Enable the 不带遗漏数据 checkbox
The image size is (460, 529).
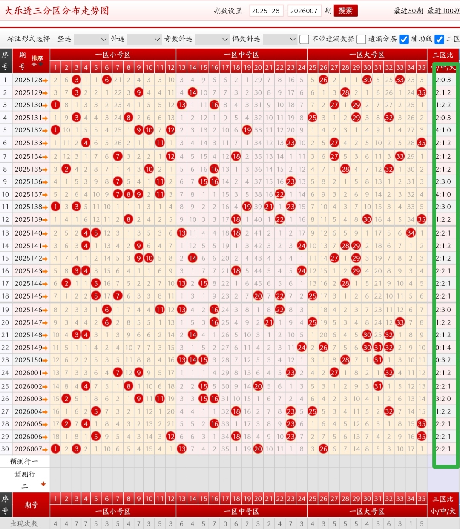[304, 39]
